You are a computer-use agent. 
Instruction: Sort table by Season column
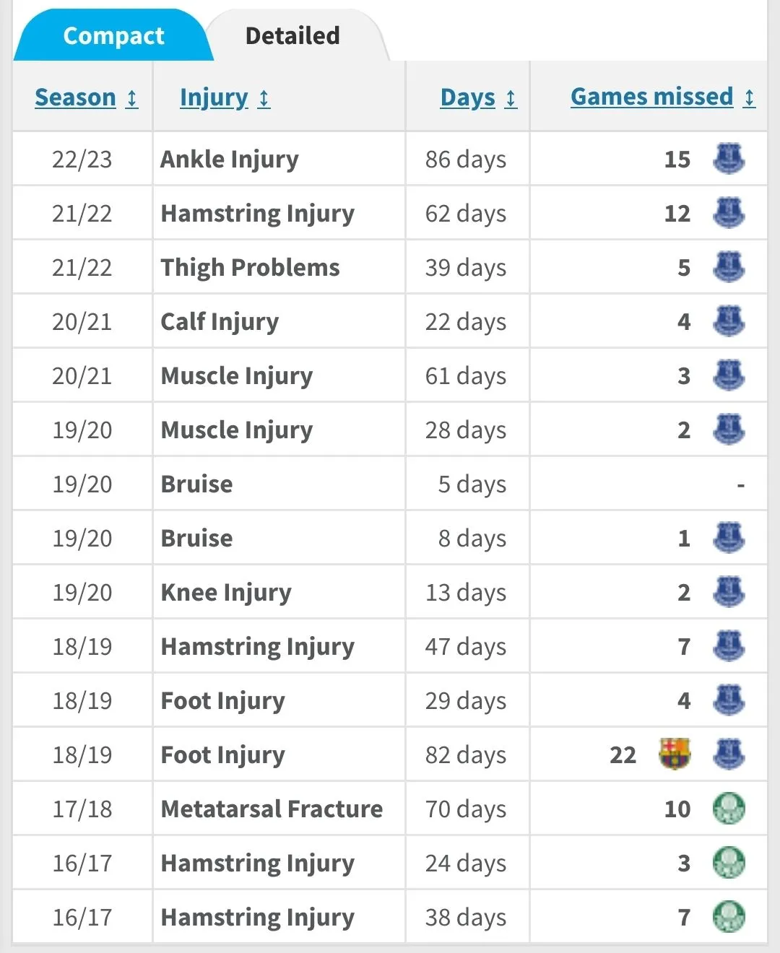click(75, 97)
